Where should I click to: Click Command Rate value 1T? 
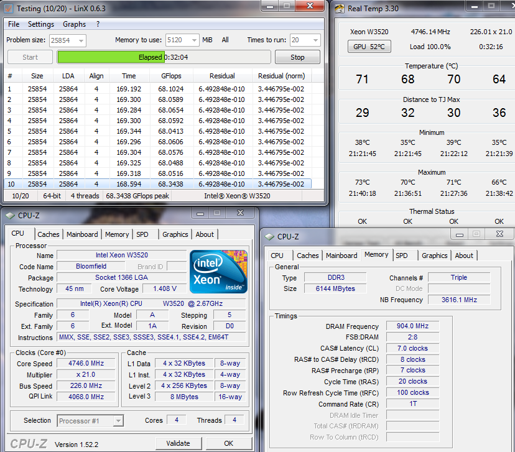(x=412, y=404)
